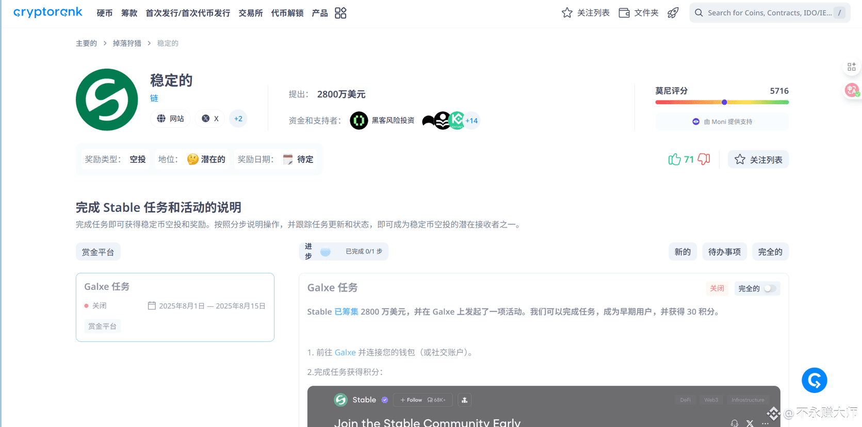Screen dimensions: 862x427
Task: Click the 由 Moni 提供支持 button
Action: 722,122
